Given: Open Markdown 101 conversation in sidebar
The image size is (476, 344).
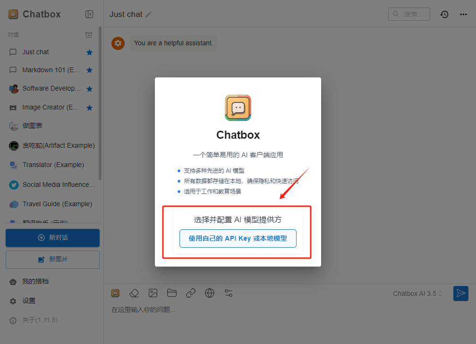Looking at the screenshot, I should pos(51,70).
